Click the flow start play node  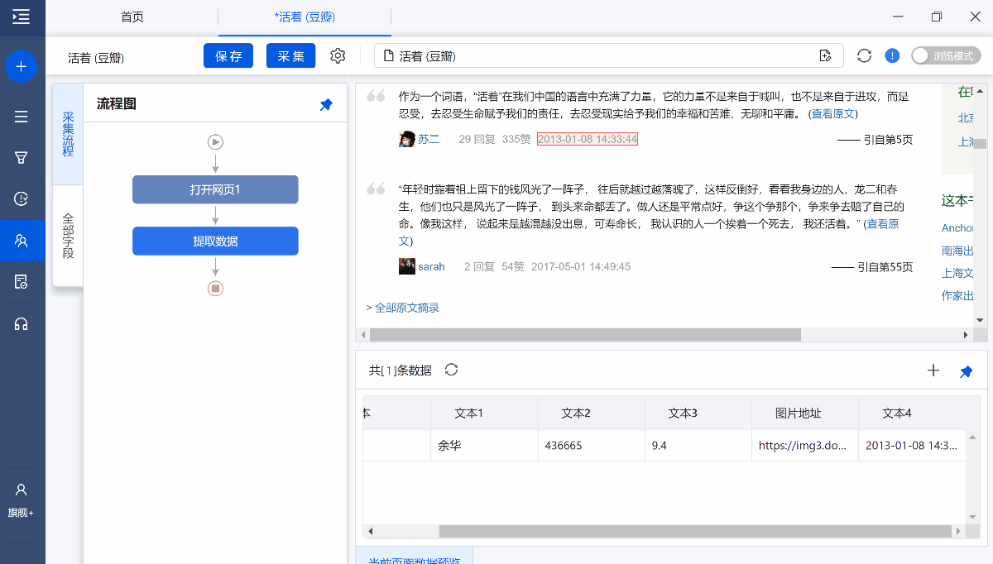(x=215, y=142)
